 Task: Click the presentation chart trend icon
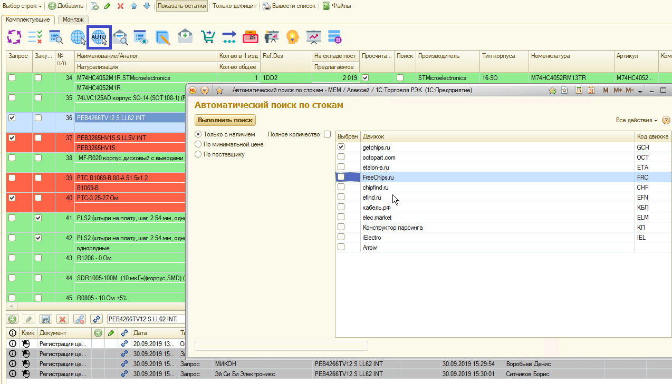pyautogui.click(x=314, y=37)
